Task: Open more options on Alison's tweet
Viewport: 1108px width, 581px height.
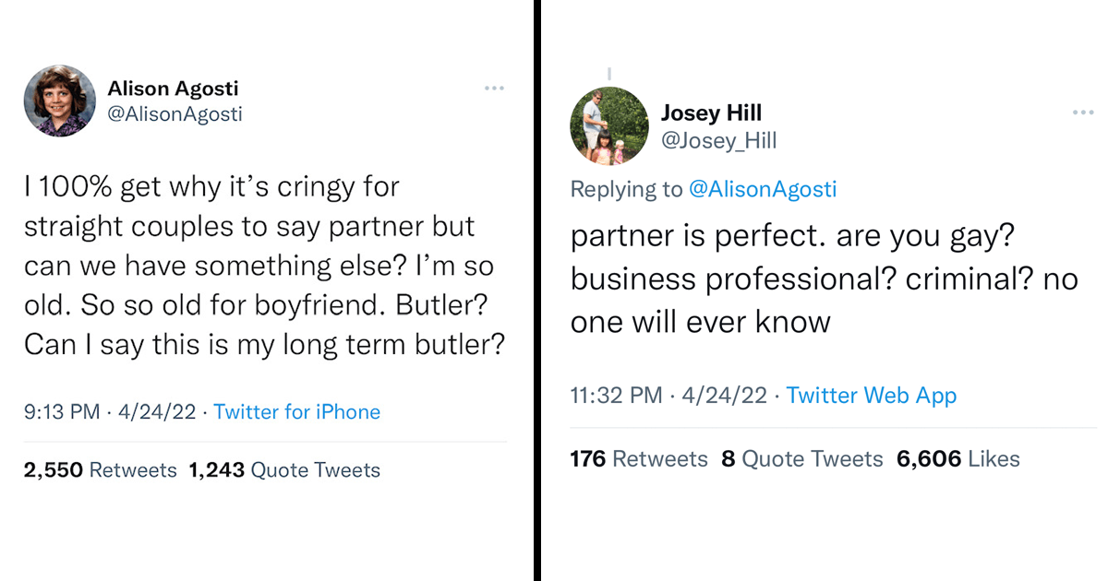Action: point(494,89)
